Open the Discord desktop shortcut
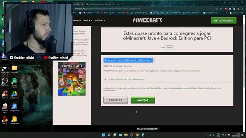The height and width of the screenshot is (138, 246). coord(4,57)
